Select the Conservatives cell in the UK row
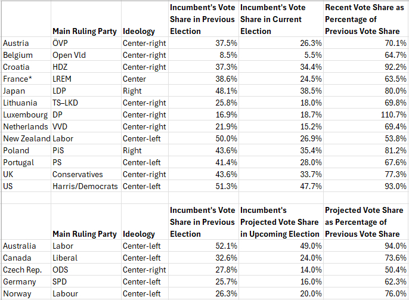 click(85, 174)
